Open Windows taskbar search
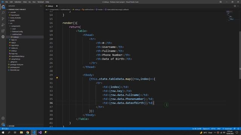 click(x=9, y=132)
